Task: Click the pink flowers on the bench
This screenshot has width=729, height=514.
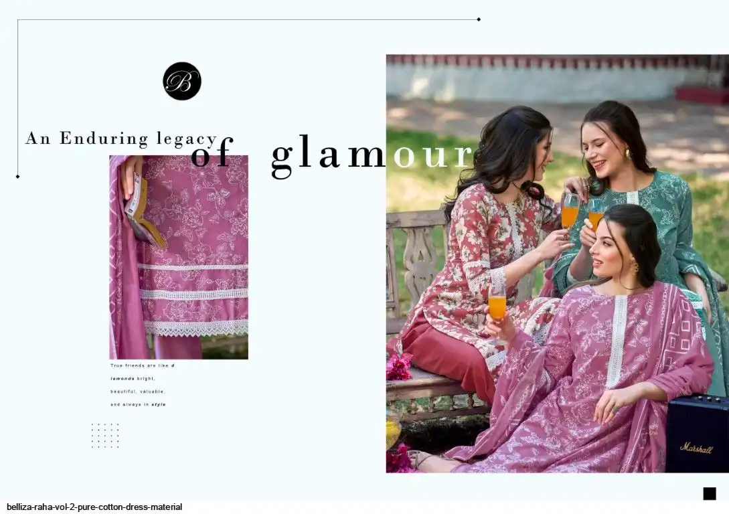Action: point(399,367)
